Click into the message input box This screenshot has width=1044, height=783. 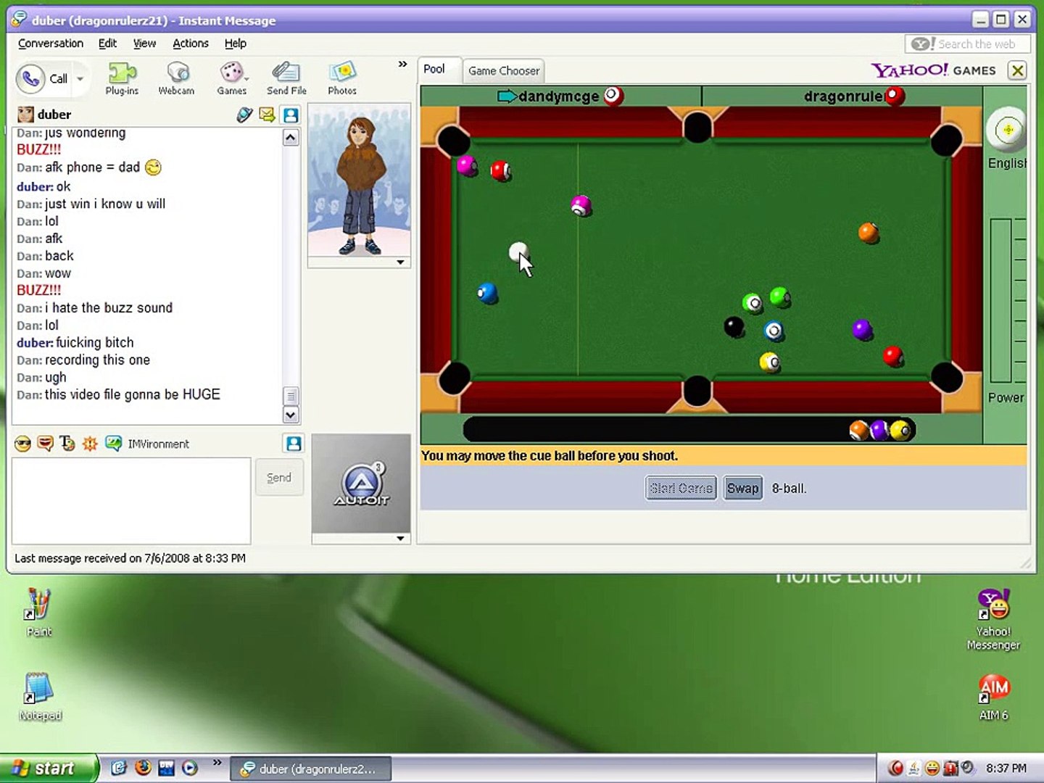pyautogui.click(x=131, y=500)
